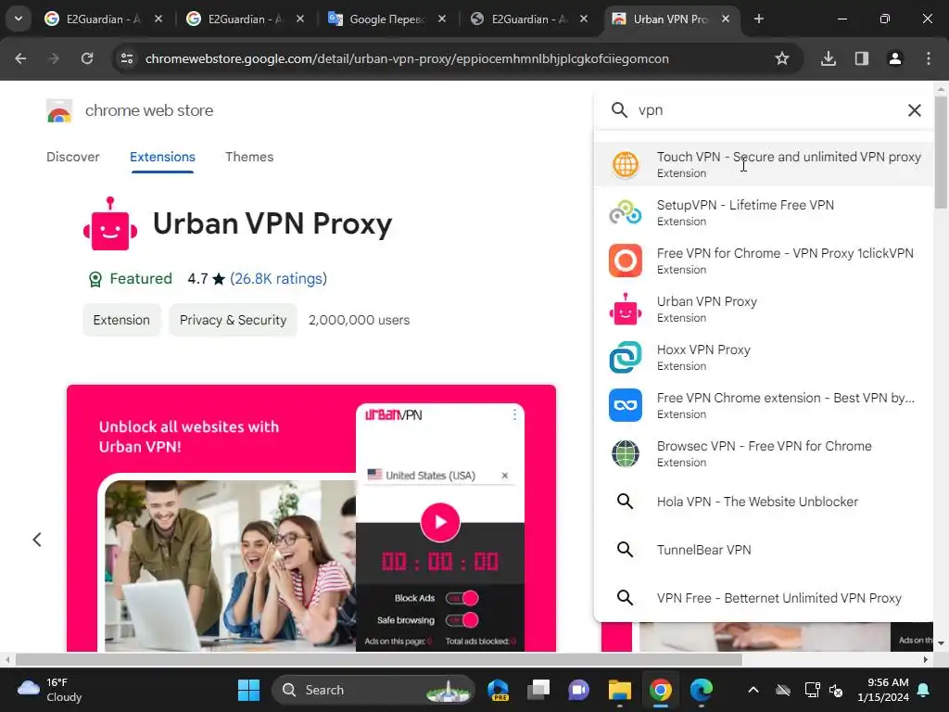
Task: Close the Google Translate tab
Action: point(442,19)
